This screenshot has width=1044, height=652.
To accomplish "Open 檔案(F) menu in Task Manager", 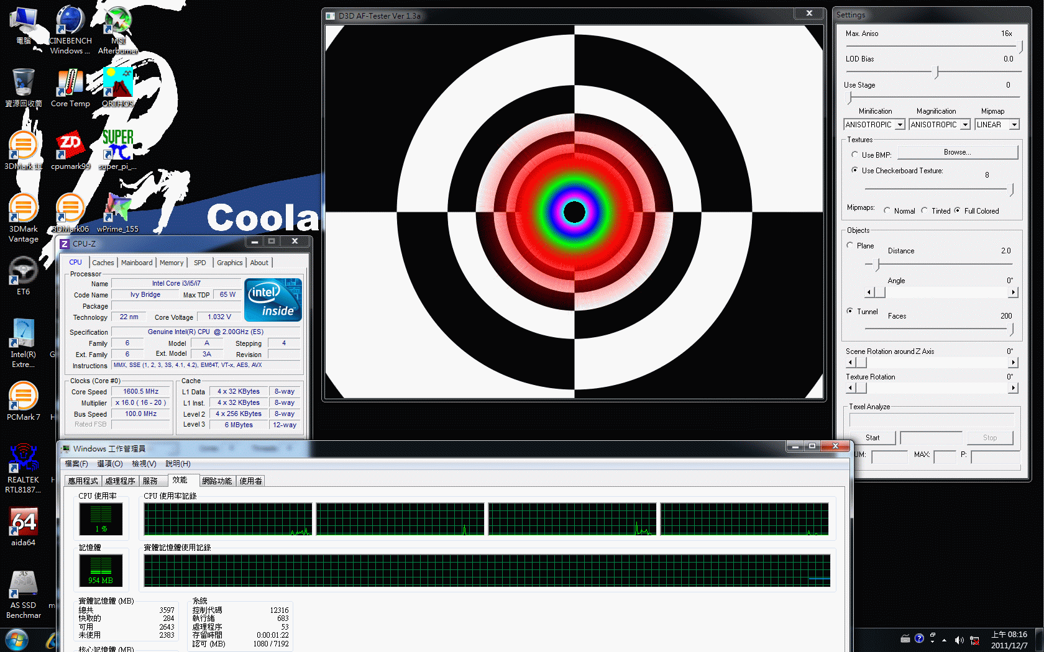I will pyautogui.click(x=76, y=464).
